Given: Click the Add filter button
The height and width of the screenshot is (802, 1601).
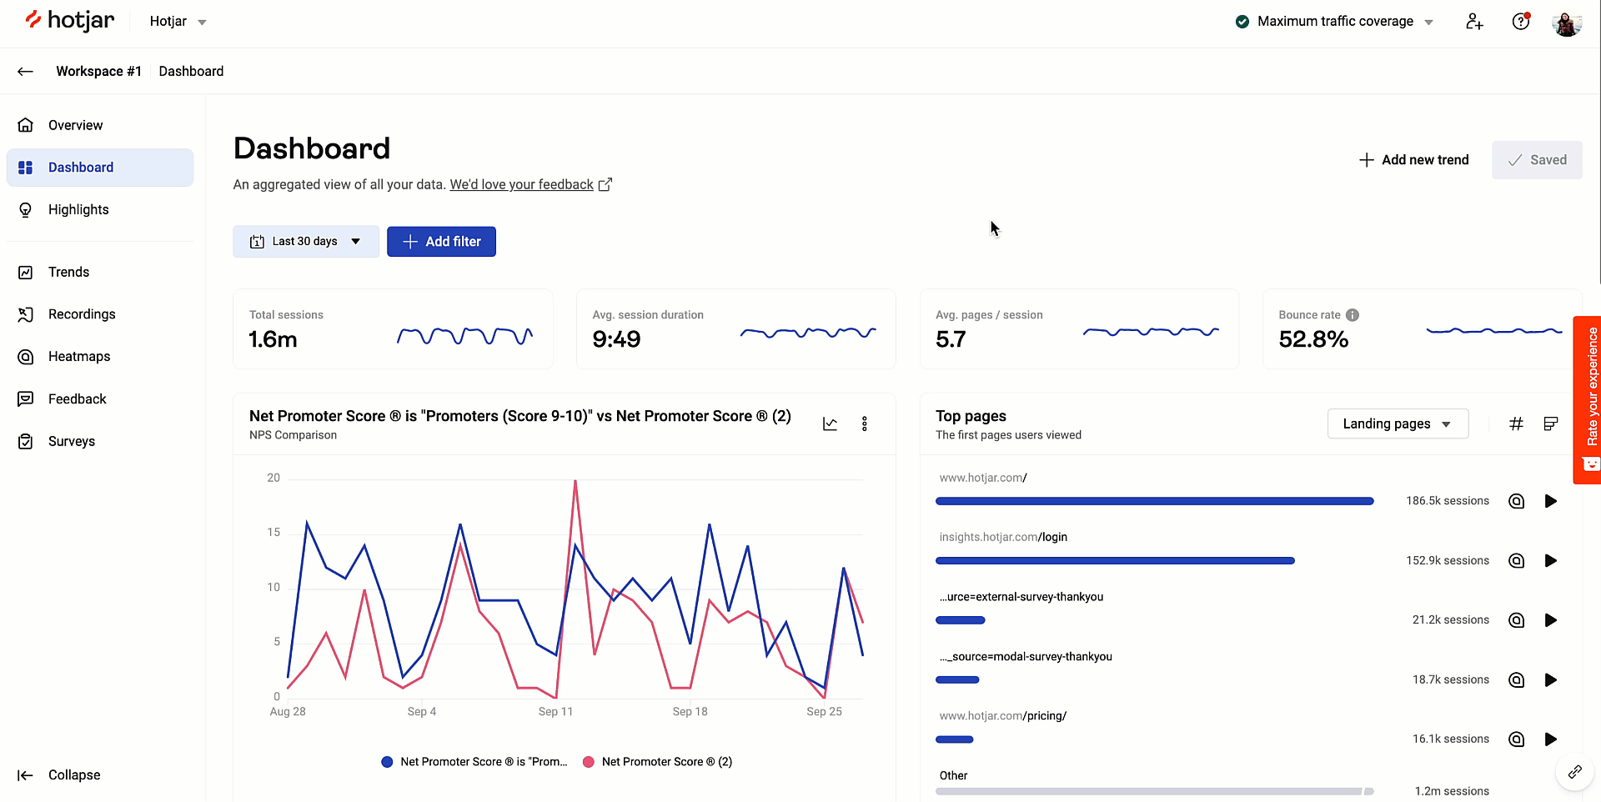Looking at the screenshot, I should click(441, 242).
